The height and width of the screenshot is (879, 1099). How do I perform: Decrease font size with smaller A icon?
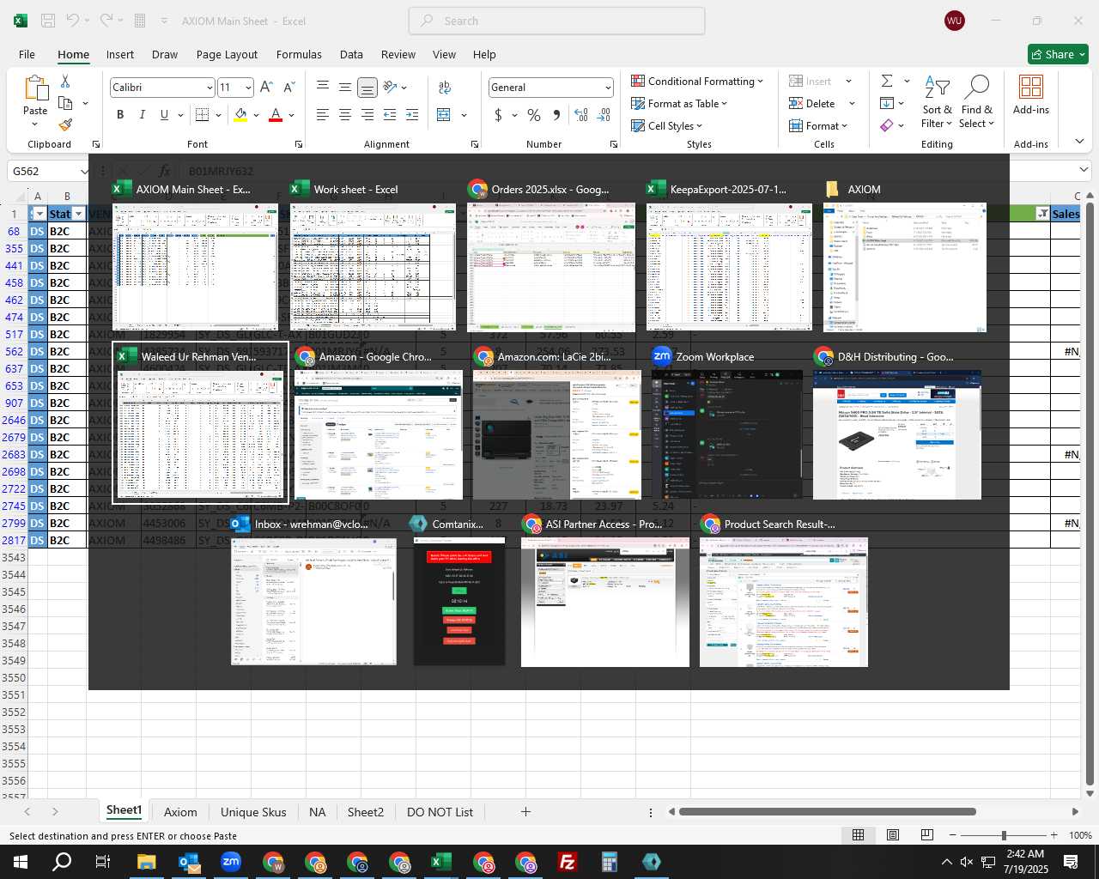(x=288, y=88)
